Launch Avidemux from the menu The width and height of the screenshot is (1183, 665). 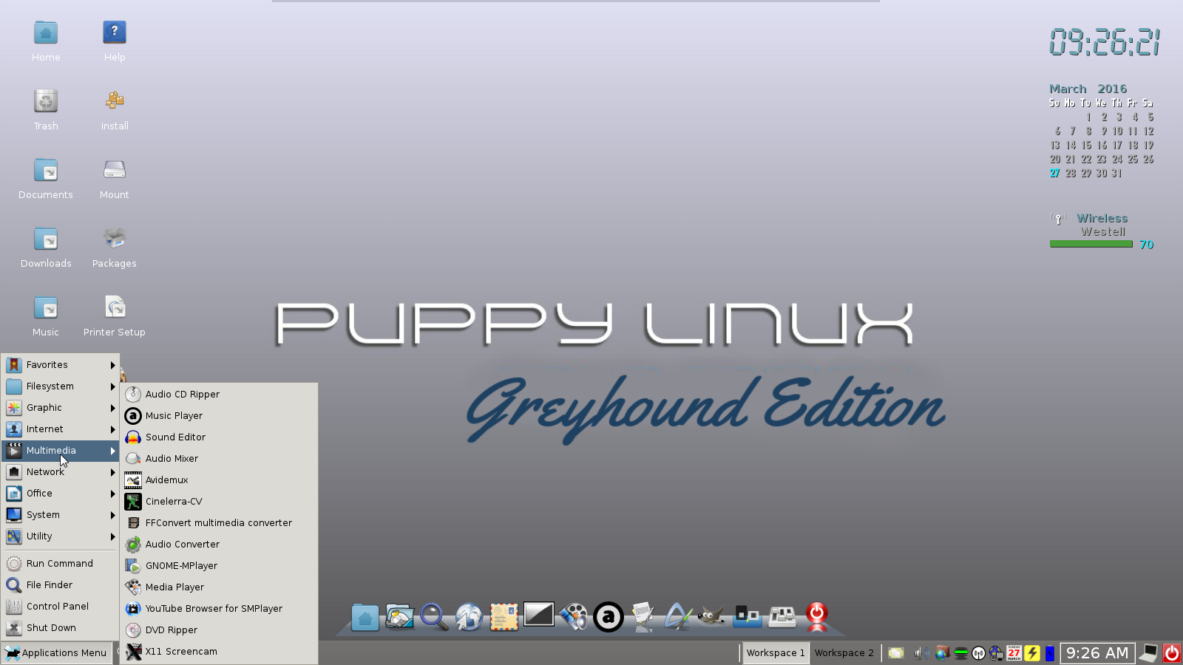tap(219, 480)
